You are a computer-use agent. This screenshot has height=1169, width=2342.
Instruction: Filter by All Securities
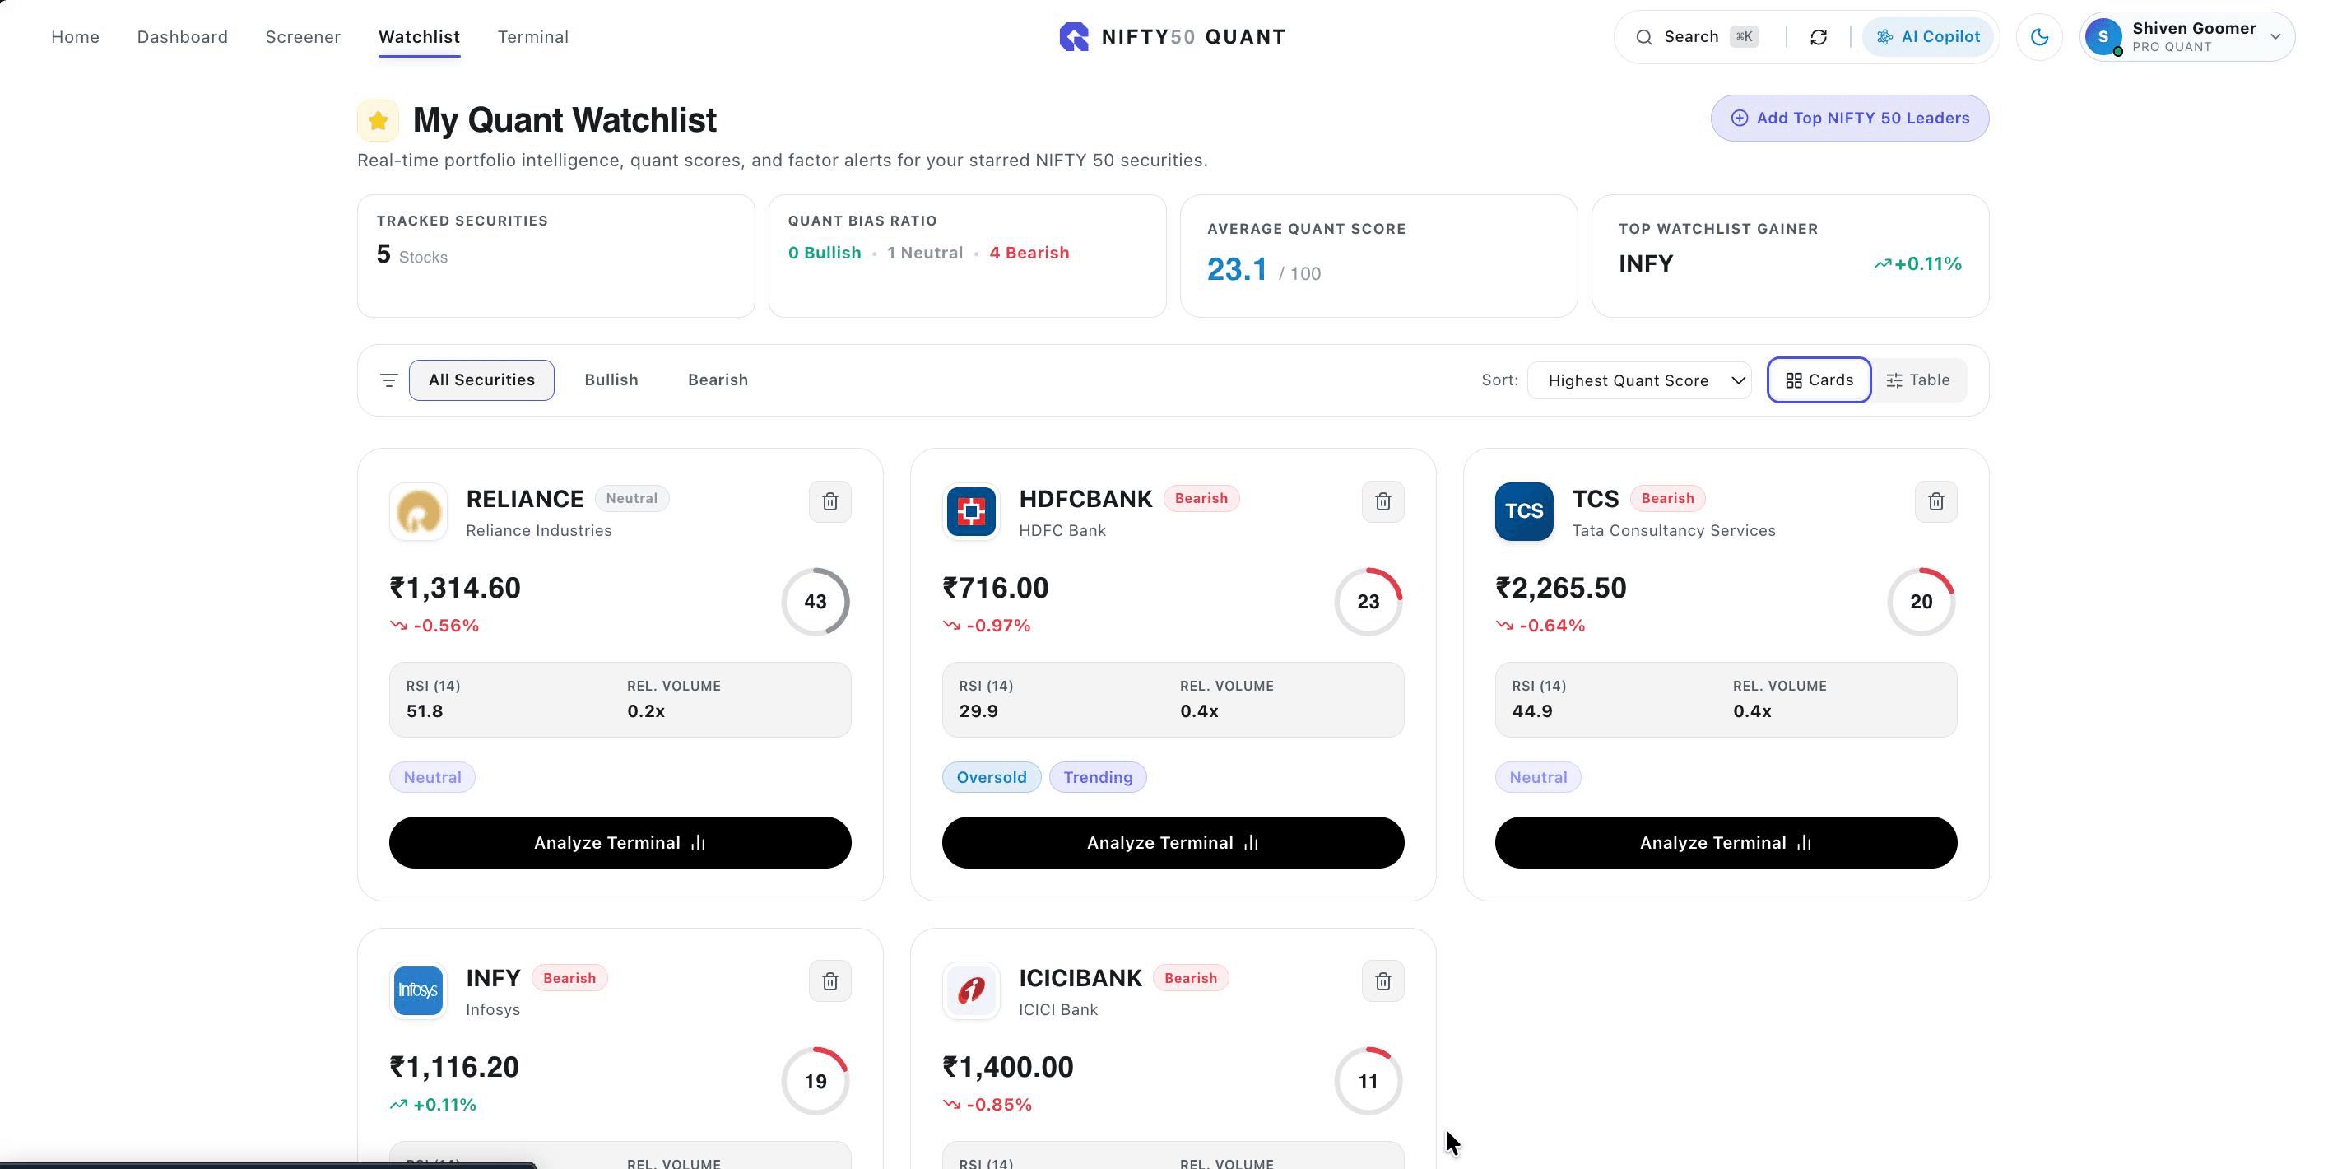[481, 380]
